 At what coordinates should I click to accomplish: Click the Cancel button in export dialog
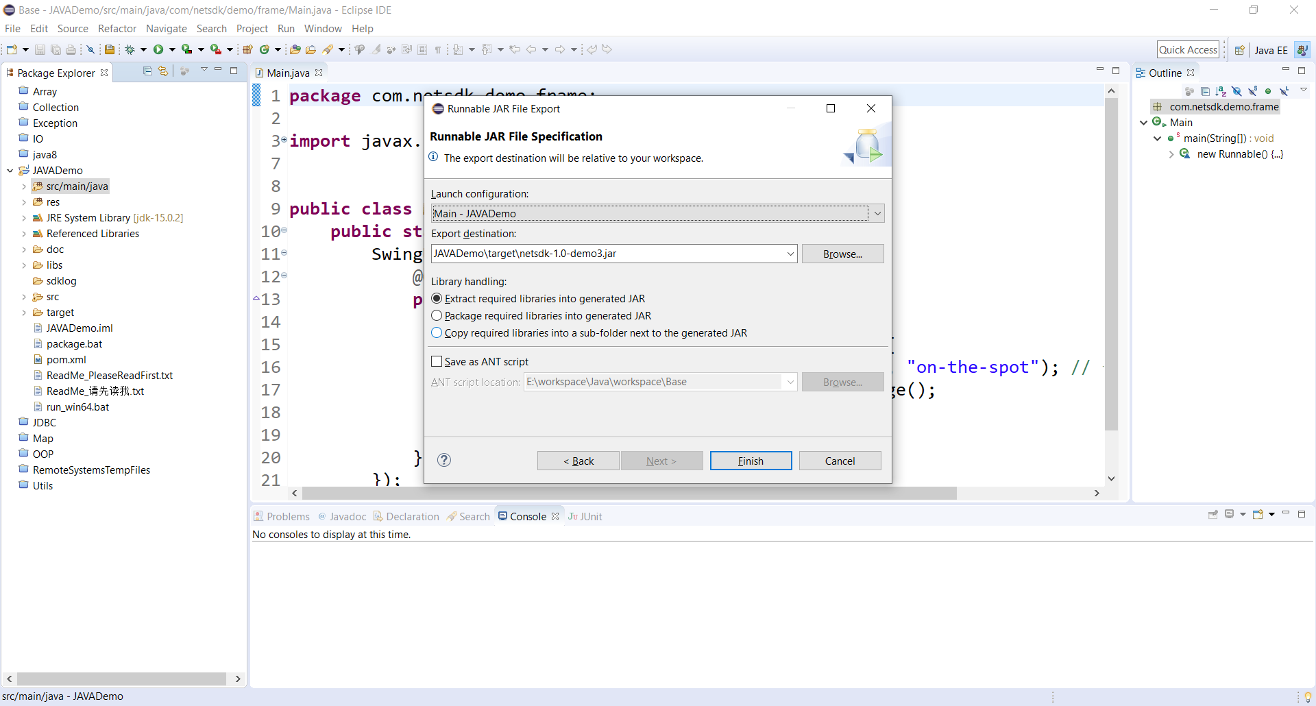tap(840, 461)
